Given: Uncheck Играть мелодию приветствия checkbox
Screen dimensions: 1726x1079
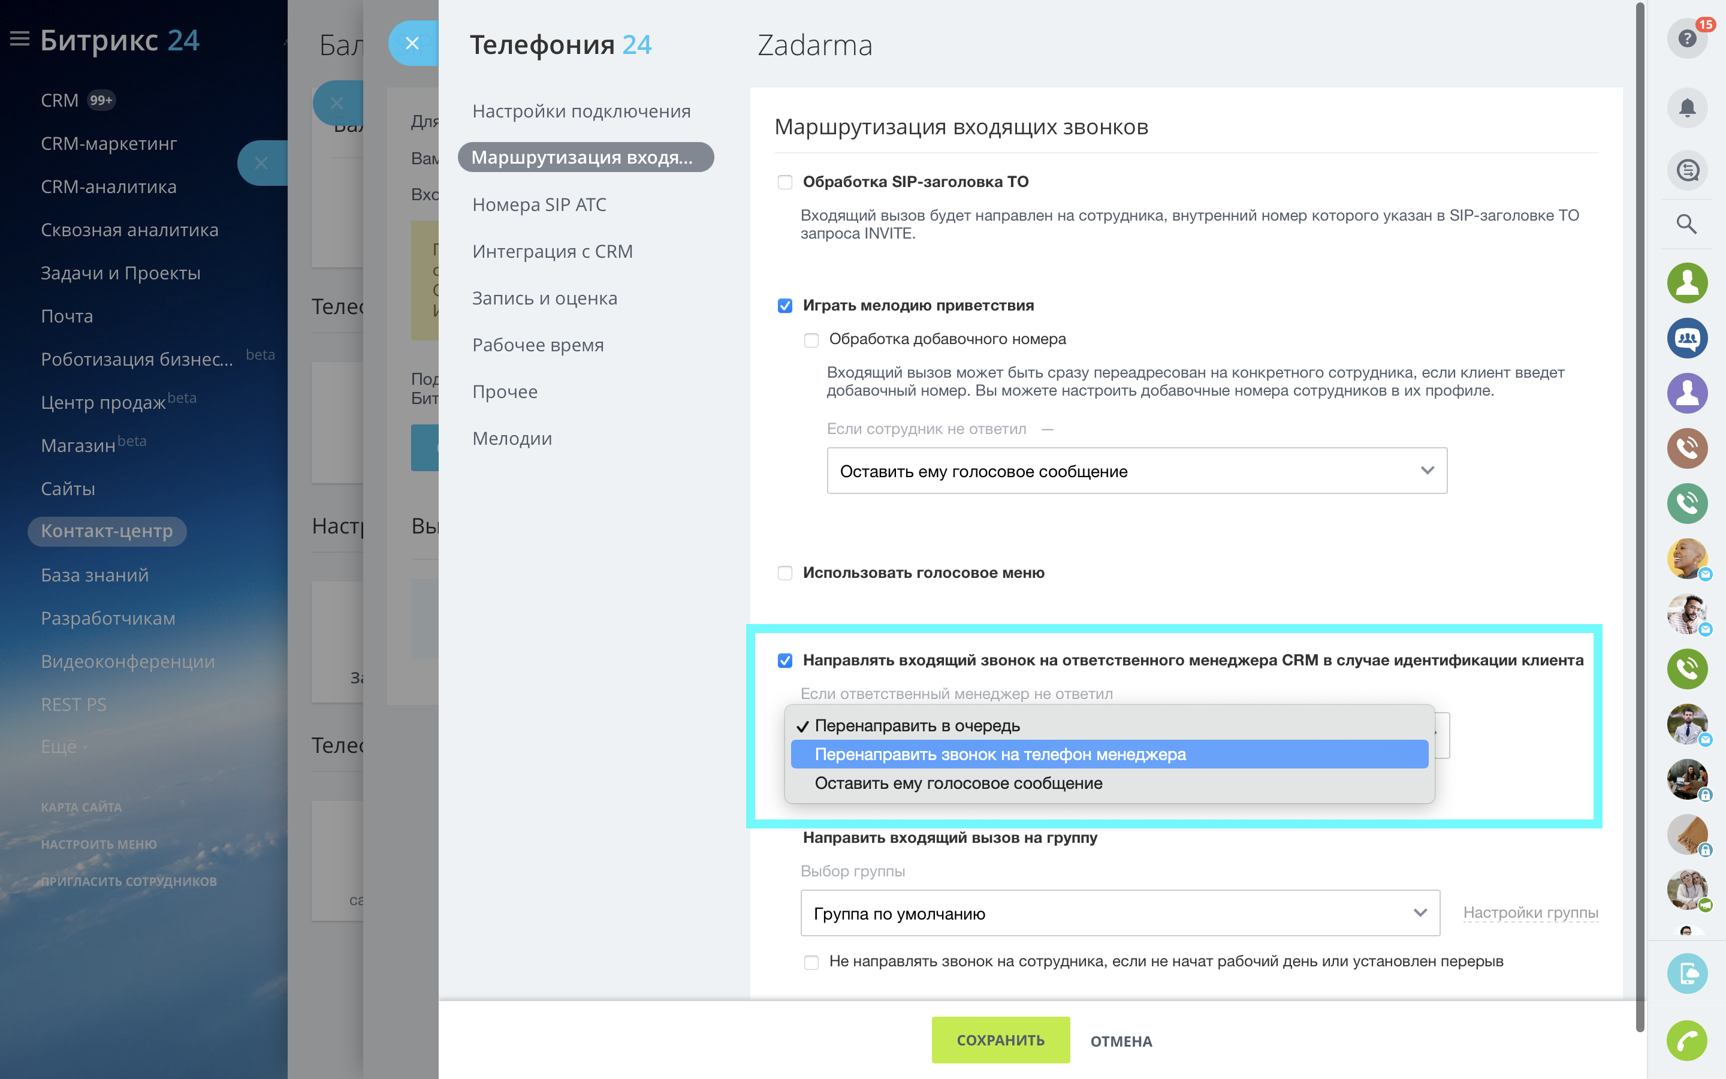Looking at the screenshot, I should 784,306.
